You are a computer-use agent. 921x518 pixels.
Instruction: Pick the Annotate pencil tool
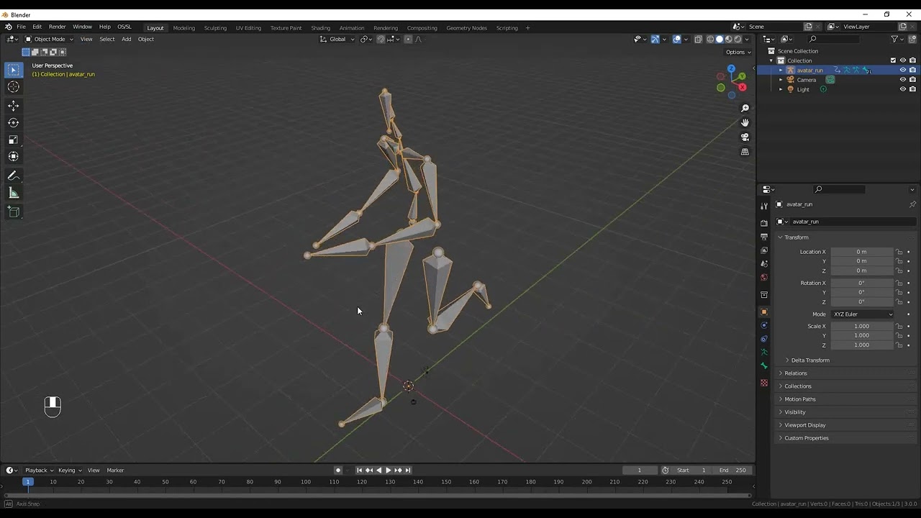pyautogui.click(x=14, y=176)
